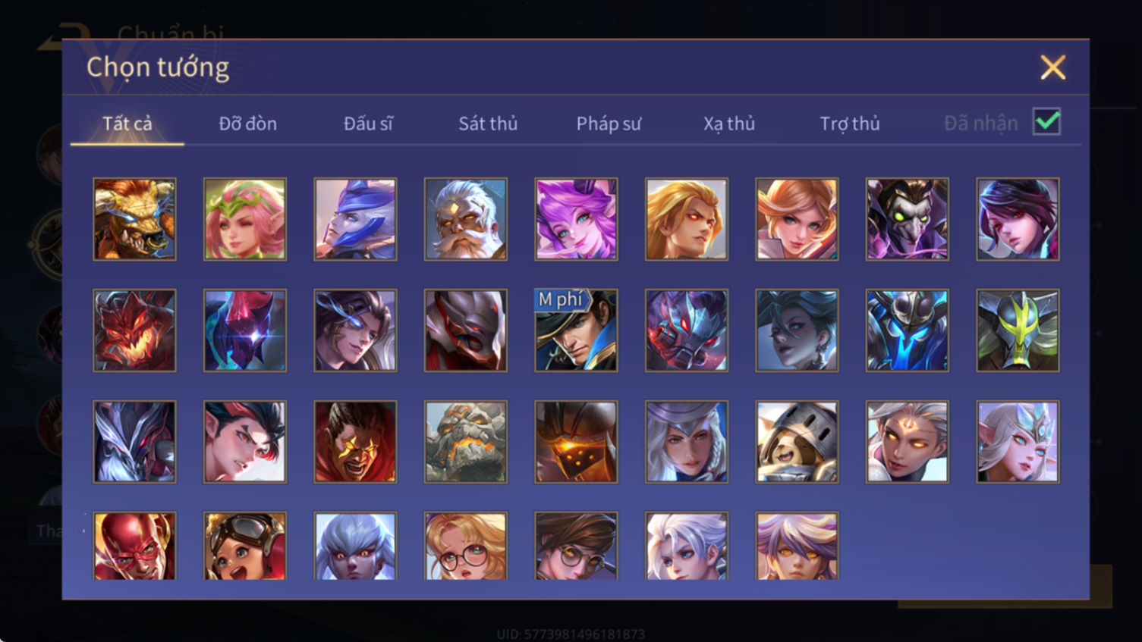Image resolution: width=1142 pixels, height=642 pixels.
Task: Select the golden lion beast hero portrait
Action: click(x=134, y=219)
